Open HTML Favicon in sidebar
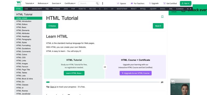 pos(28,67)
